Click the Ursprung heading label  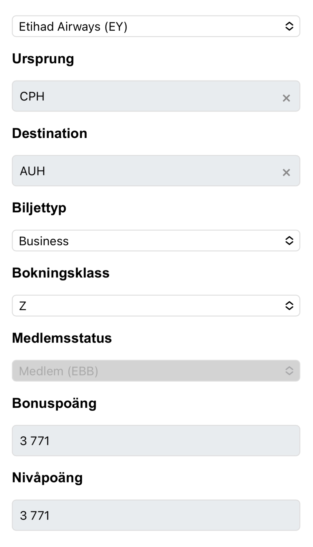click(43, 59)
